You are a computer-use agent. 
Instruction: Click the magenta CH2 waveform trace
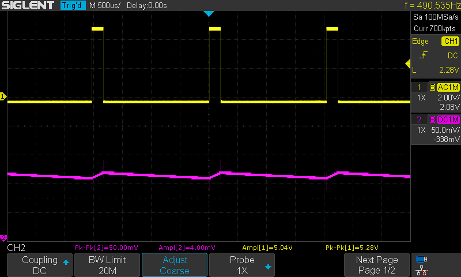(x=209, y=176)
